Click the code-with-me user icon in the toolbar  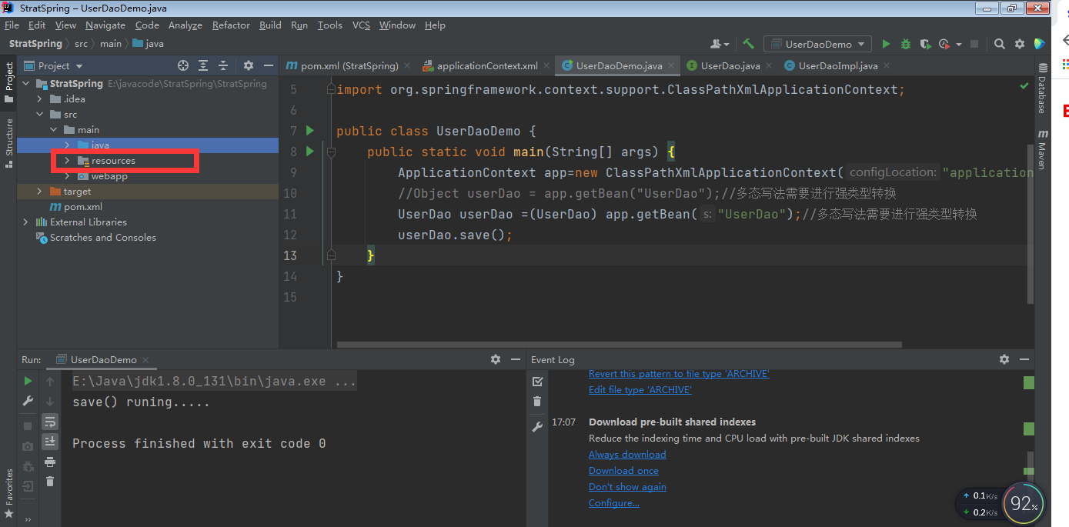pyautogui.click(x=720, y=44)
